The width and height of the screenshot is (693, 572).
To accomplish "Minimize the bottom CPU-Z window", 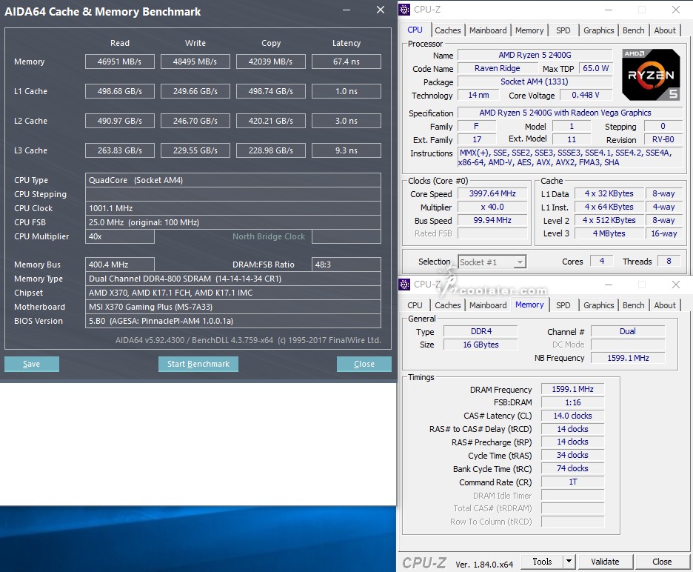I will pyautogui.click(x=609, y=285).
